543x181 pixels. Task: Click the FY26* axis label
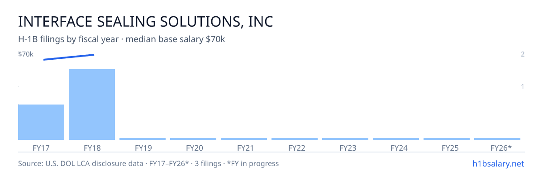[x=501, y=148]
